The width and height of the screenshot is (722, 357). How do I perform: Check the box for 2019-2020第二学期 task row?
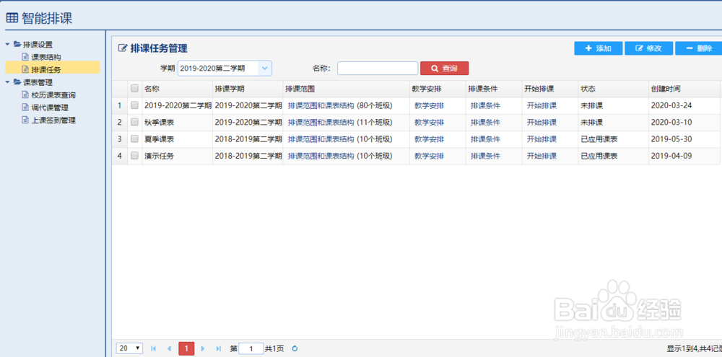134,105
